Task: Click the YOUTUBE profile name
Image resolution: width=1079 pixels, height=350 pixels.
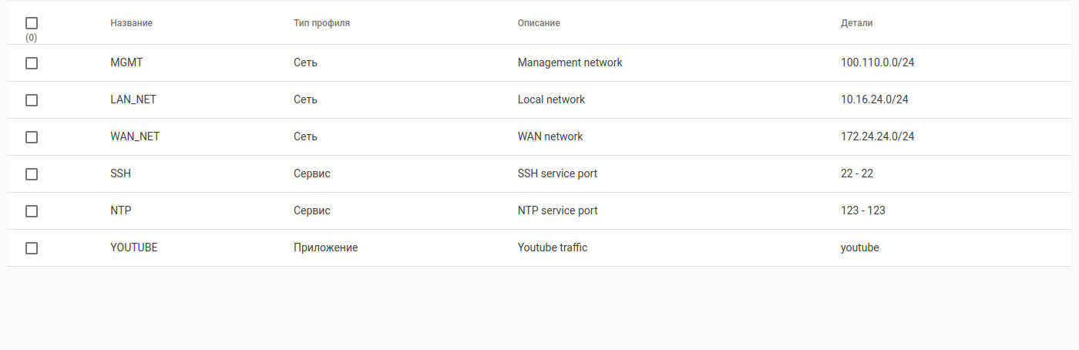Action: (x=134, y=247)
